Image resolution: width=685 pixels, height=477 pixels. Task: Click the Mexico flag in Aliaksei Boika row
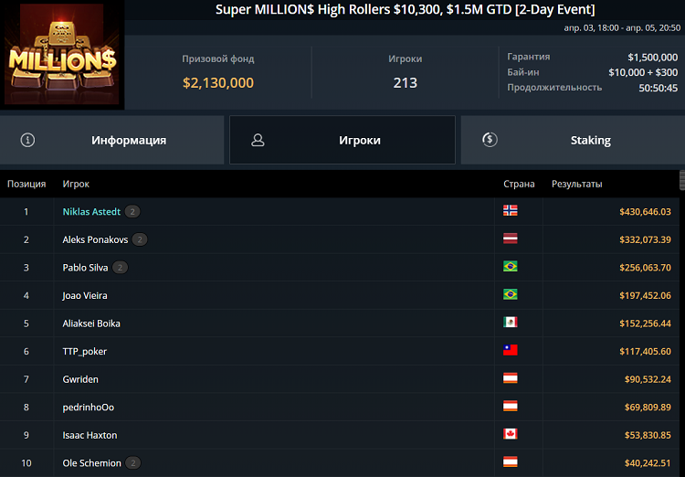click(511, 323)
